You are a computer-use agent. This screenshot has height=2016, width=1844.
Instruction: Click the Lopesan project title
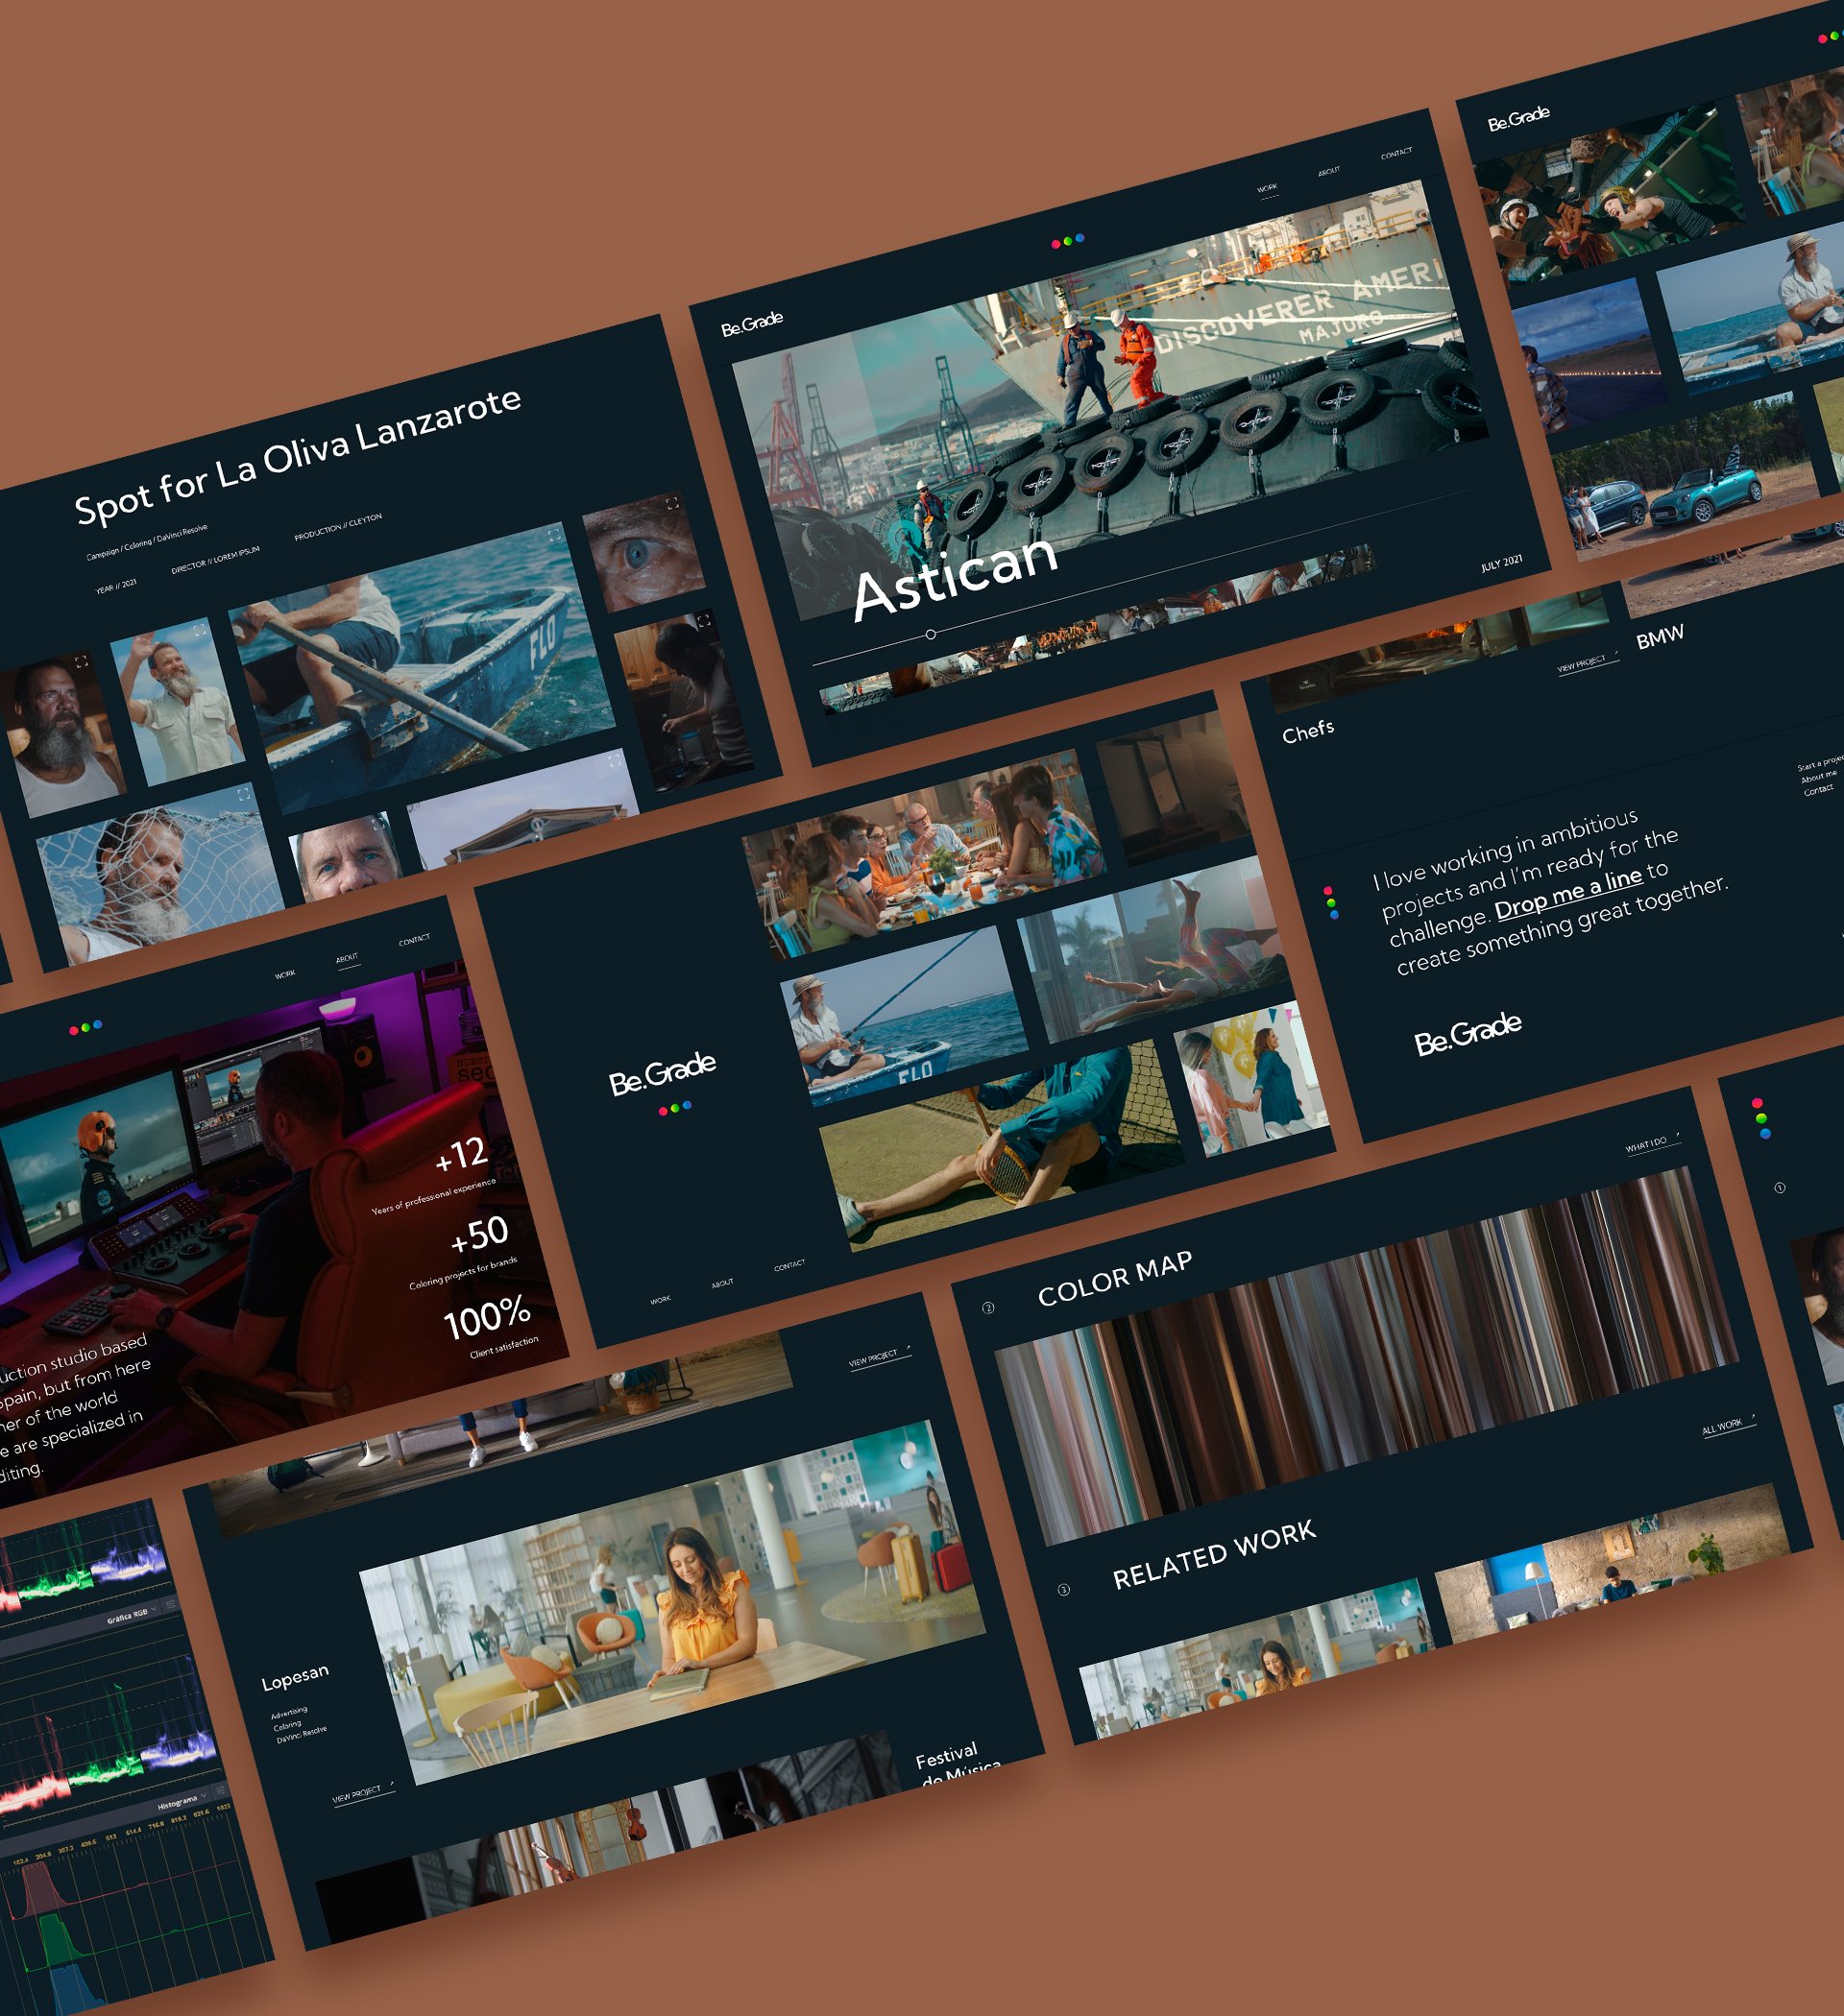click(294, 1677)
